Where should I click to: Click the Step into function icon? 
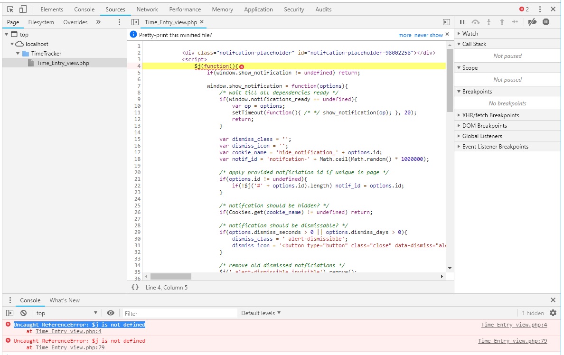pos(489,22)
